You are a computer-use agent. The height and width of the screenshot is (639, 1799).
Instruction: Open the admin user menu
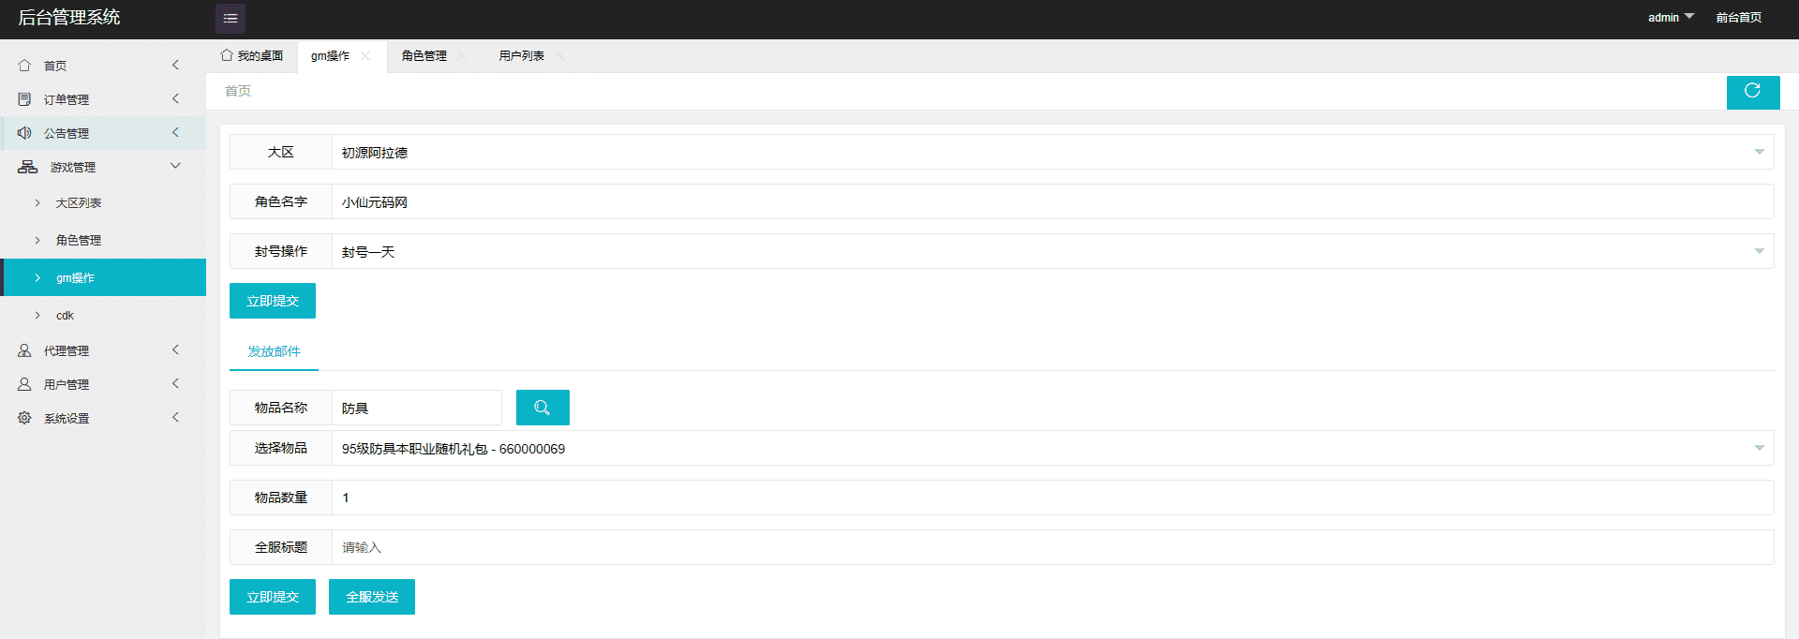pyautogui.click(x=1671, y=18)
